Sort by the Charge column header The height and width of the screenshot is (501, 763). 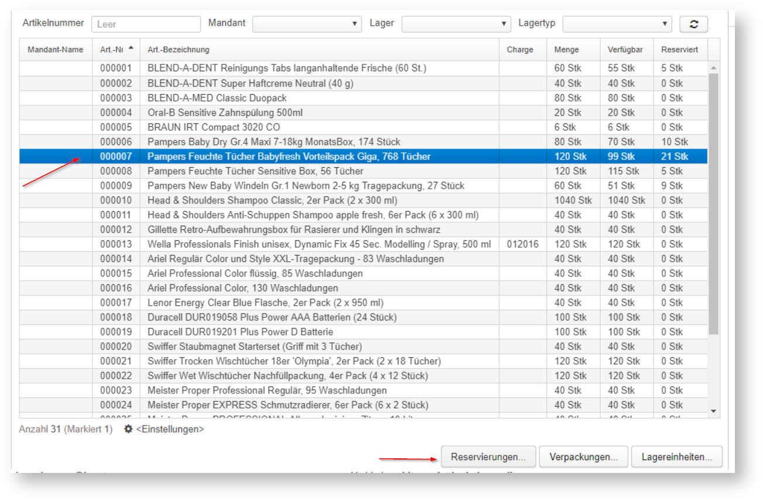pyautogui.click(x=523, y=50)
